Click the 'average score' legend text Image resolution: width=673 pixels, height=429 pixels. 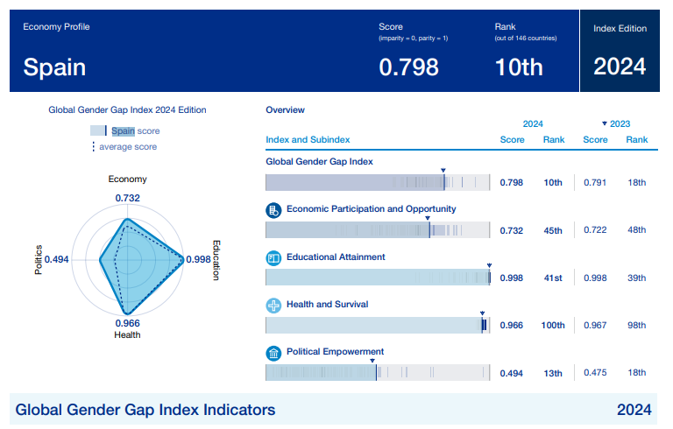coord(128,147)
